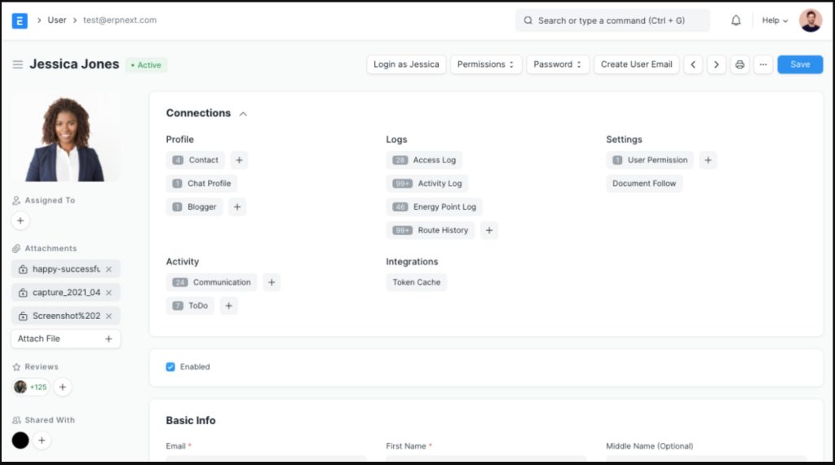Remove the happy-successful attachment
Screen dimensions: 835x465
(108, 269)
